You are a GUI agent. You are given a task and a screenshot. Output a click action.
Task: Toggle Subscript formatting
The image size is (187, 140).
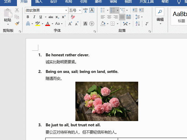pyautogui.click(x=57, y=17)
